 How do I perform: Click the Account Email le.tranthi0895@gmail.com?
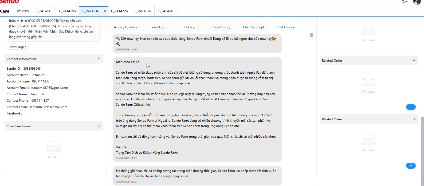click(x=49, y=88)
